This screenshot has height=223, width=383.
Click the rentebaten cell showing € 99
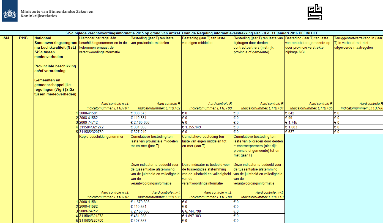coord(309,118)
